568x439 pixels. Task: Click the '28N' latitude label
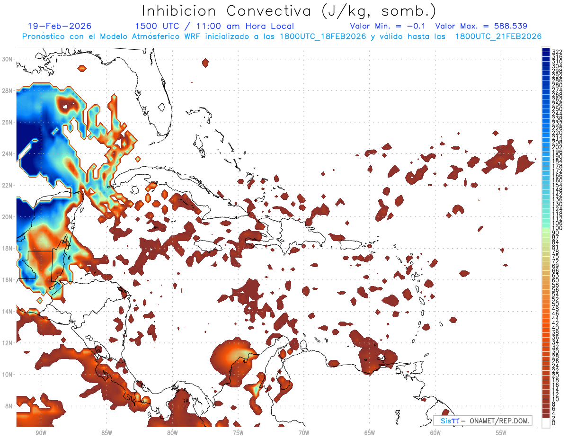click(x=7, y=90)
